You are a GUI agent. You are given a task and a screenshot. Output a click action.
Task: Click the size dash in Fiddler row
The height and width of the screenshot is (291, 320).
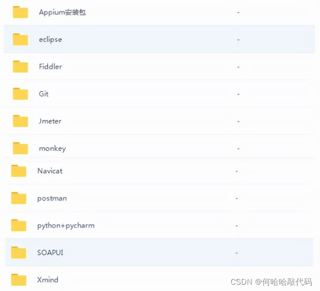pos(238,67)
